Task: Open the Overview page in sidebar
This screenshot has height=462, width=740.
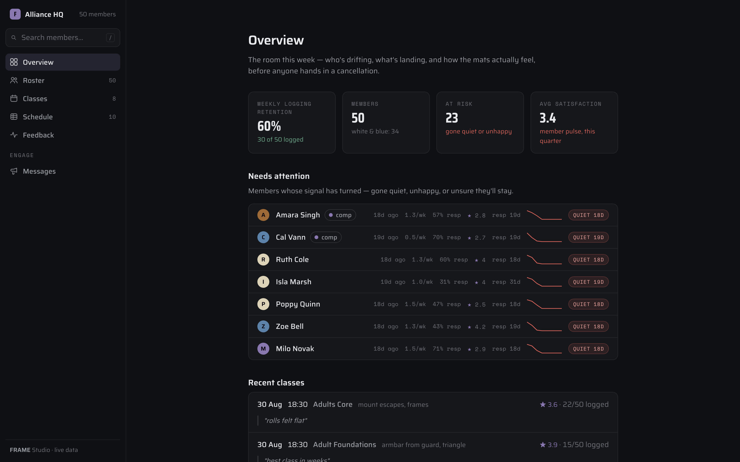Action: click(63, 62)
